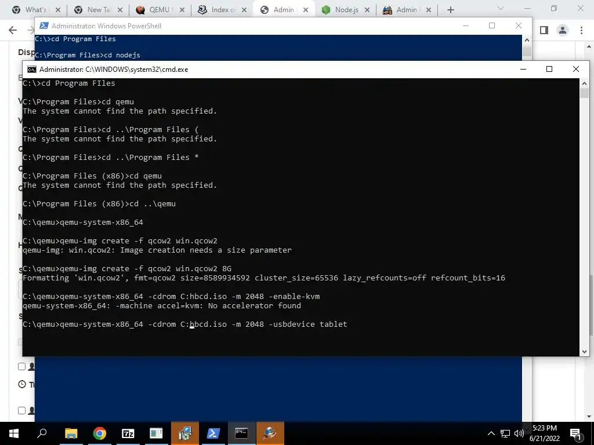The height and width of the screenshot is (445, 594).
Task: Open the Chrome three-dot menu
Action: [581, 30]
